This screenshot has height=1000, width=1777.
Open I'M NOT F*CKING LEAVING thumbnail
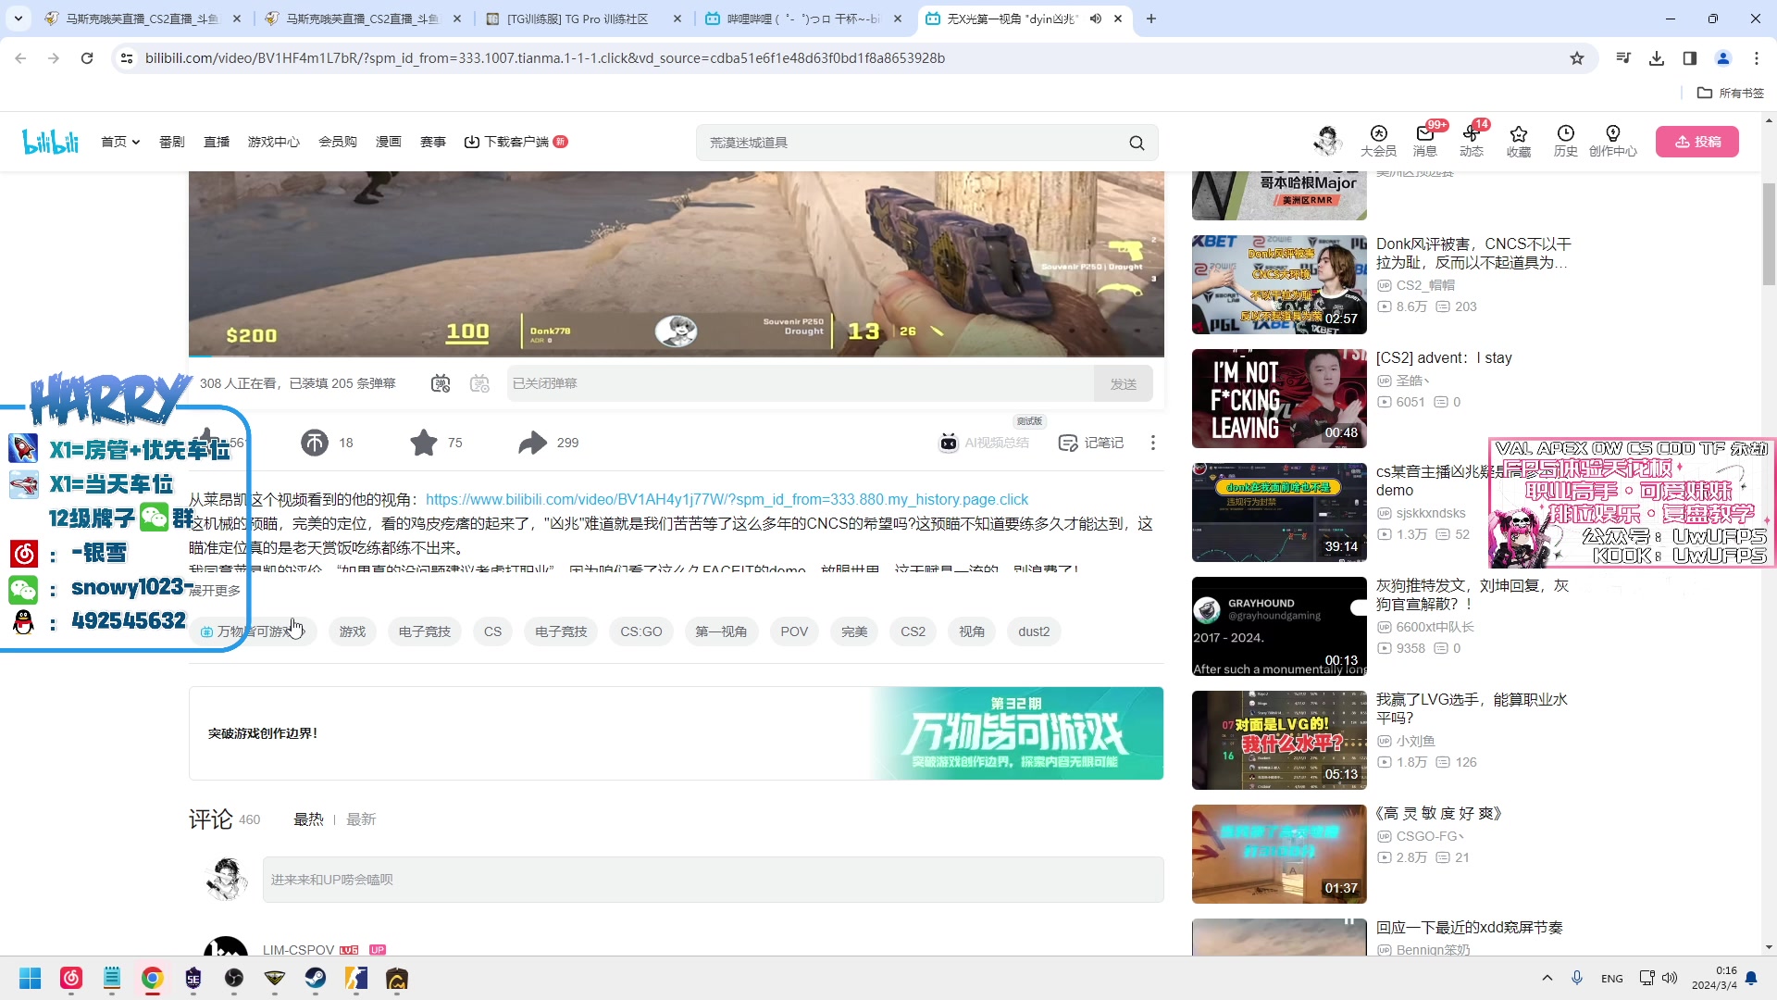pyautogui.click(x=1279, y=398)
